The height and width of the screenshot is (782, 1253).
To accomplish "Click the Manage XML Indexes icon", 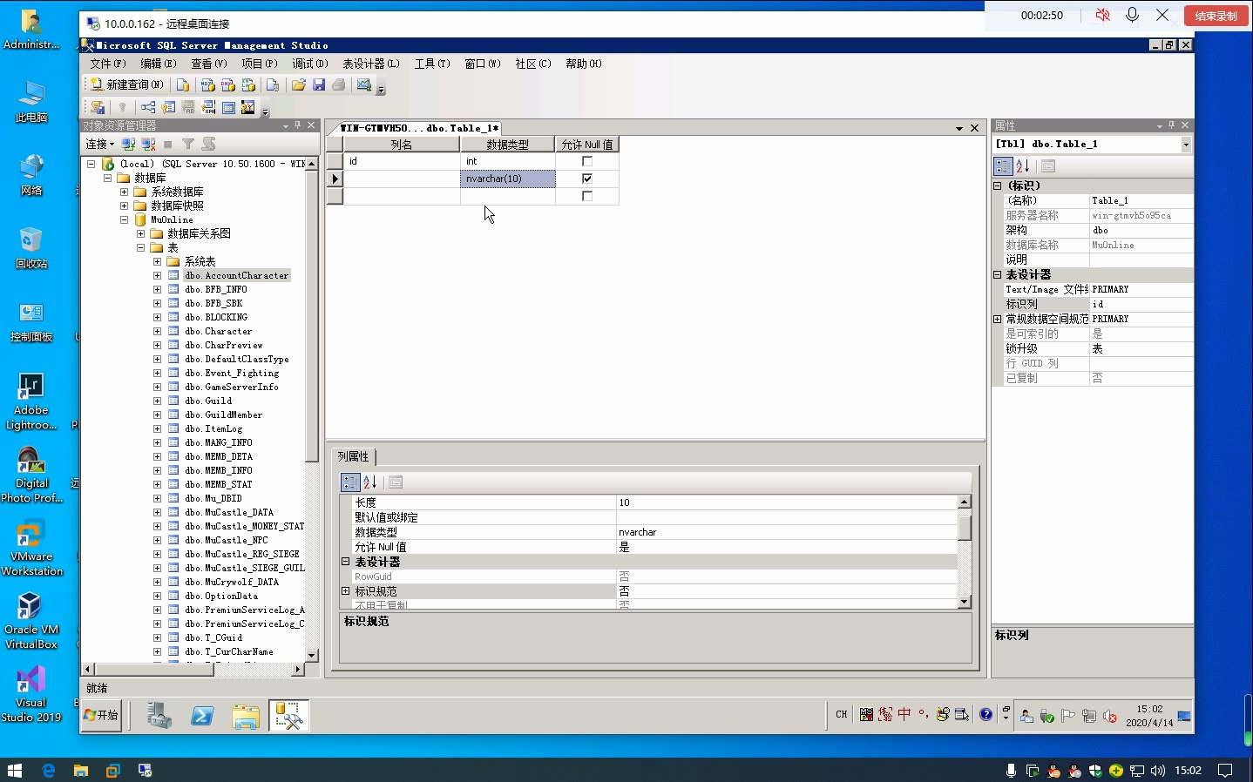I will coord(208,107).
